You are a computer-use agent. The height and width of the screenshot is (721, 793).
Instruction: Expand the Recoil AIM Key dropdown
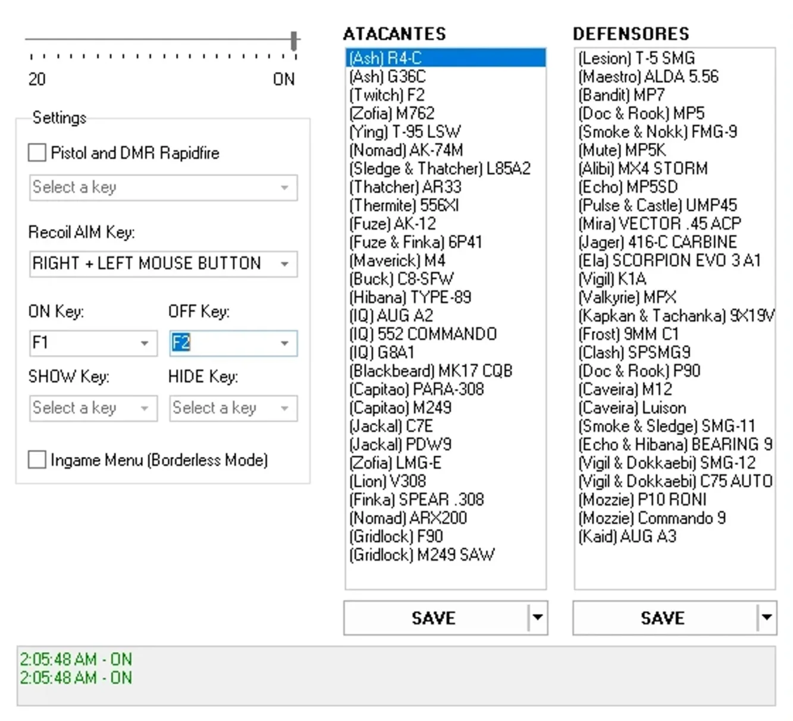tap(164, 264)
